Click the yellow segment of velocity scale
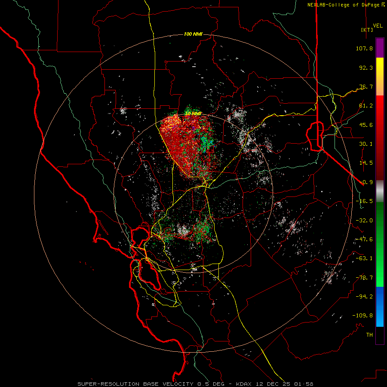 [x=380, y=67]
